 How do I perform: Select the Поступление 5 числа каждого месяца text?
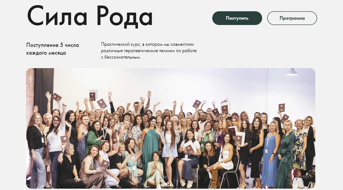(x=53, y=49)
